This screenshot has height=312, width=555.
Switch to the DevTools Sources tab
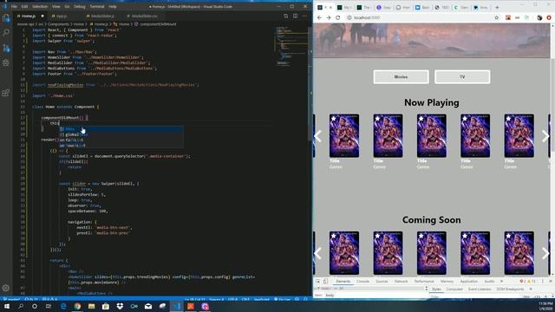click(x=382, y=281)
